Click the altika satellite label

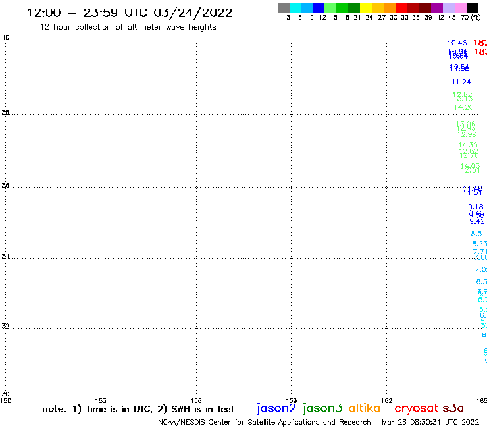[x=365, y=408]
